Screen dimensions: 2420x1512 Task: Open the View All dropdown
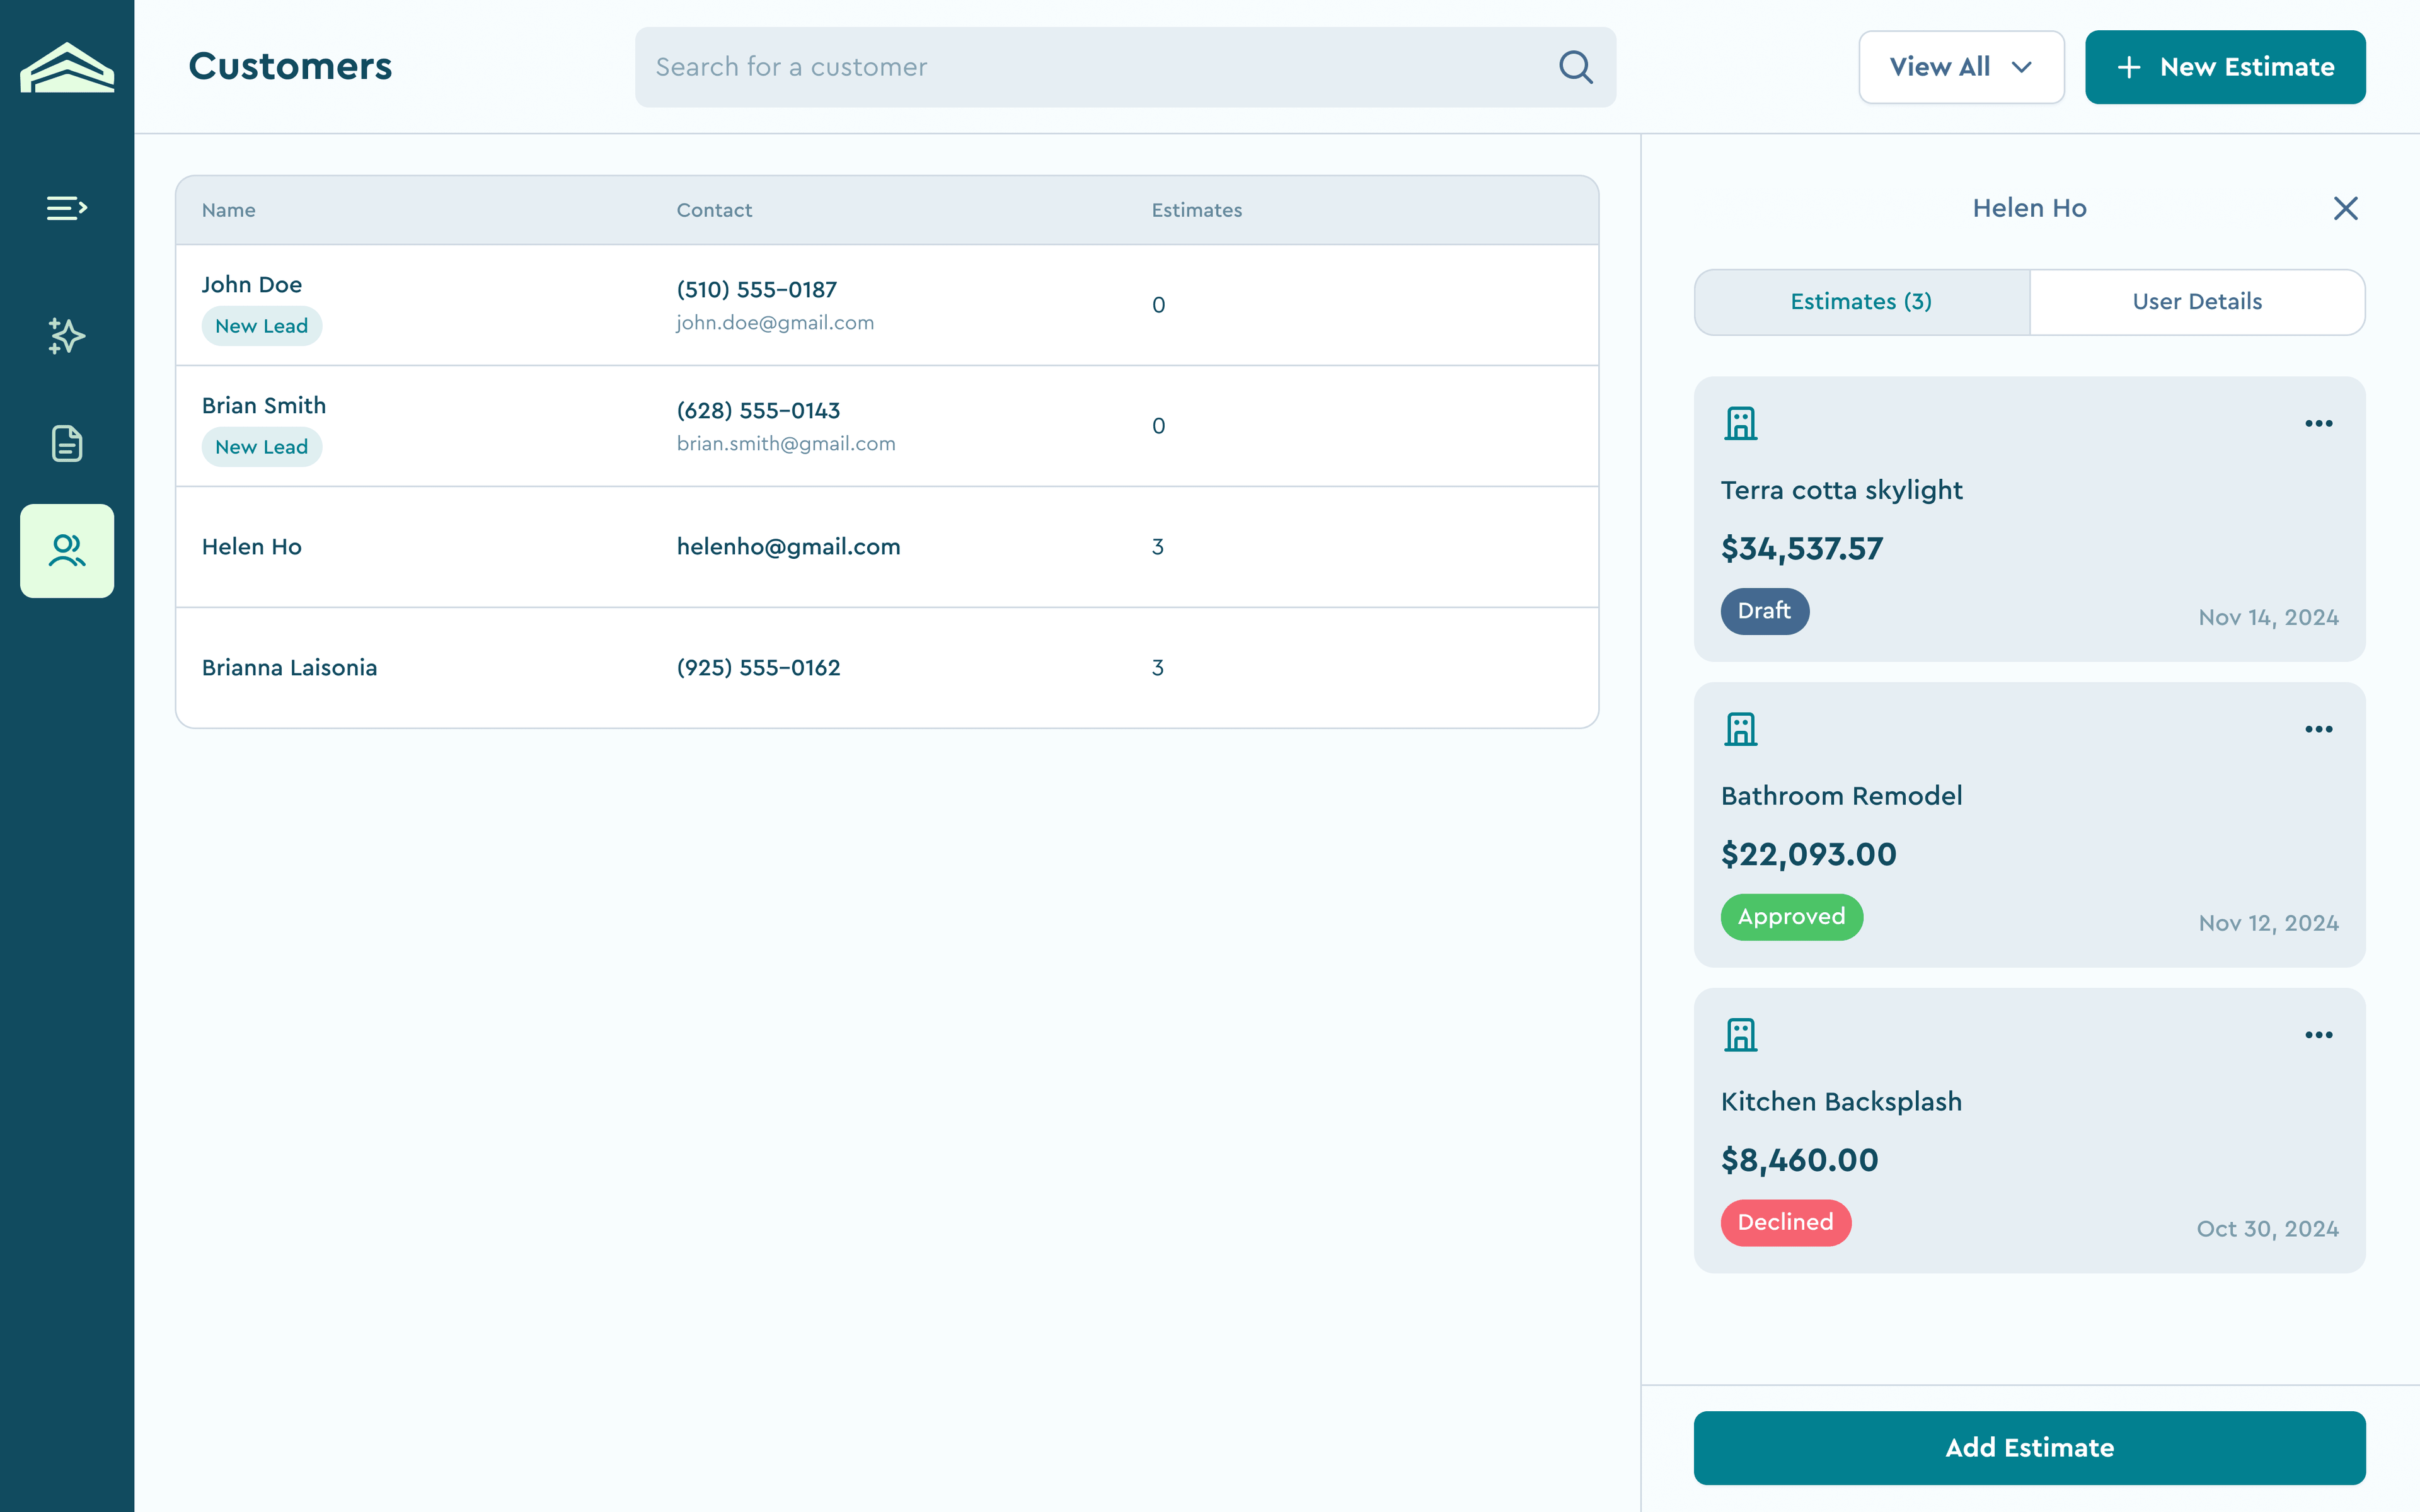[1961, 67]
